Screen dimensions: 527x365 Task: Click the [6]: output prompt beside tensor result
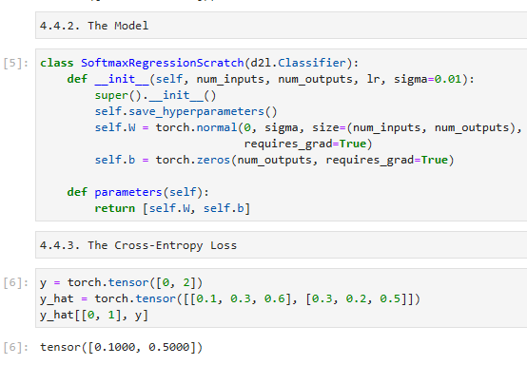(16, 347)
